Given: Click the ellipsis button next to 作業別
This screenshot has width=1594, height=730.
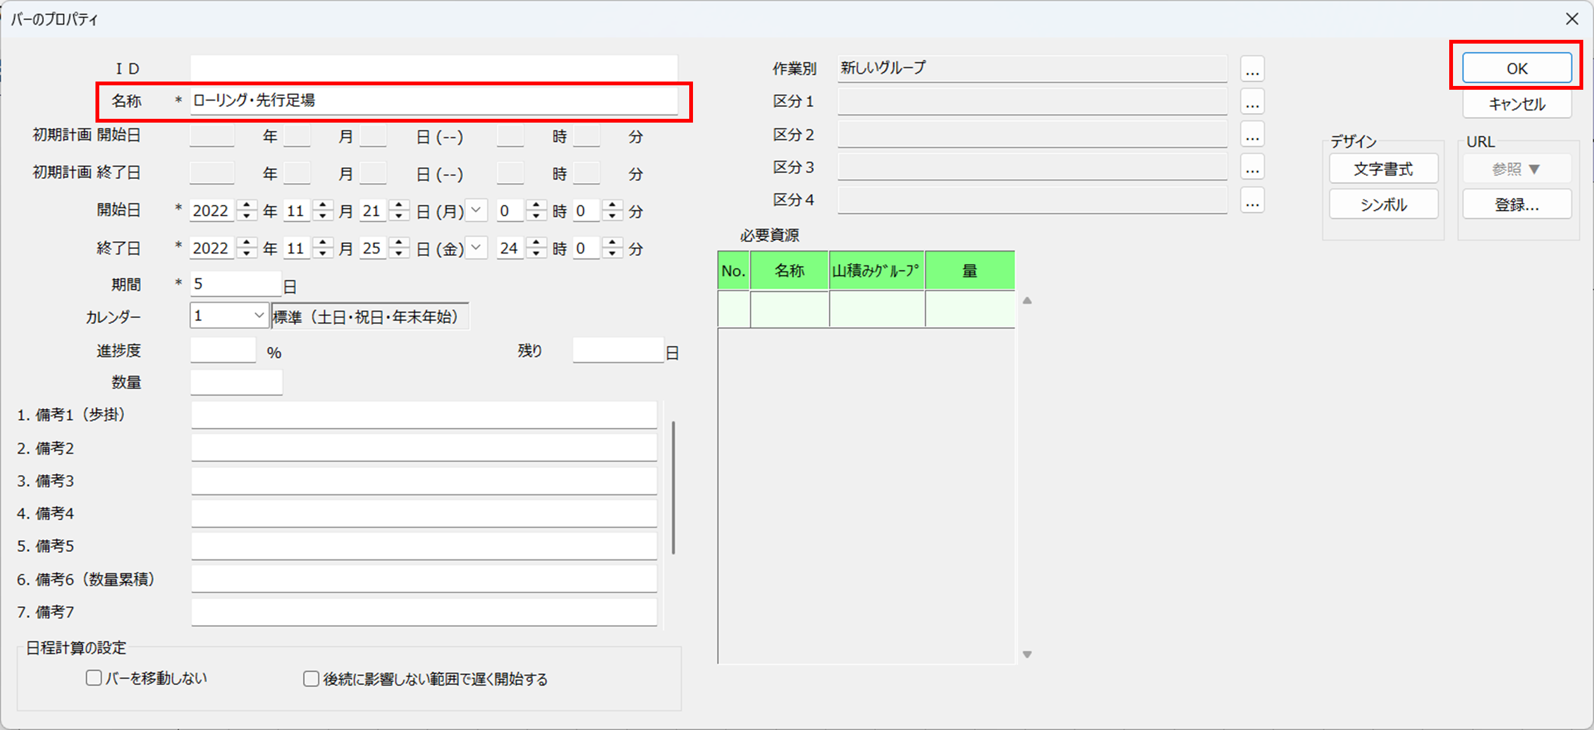Looking at the screenshot, I should (x=1252, y=68).
